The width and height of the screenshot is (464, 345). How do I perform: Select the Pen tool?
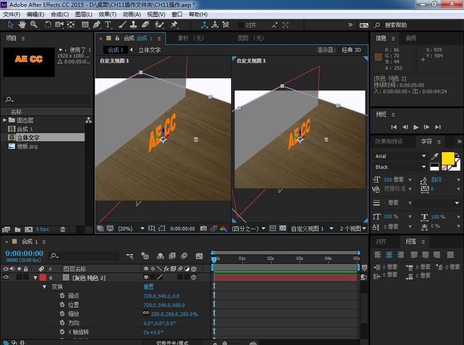tap(97, 24)
